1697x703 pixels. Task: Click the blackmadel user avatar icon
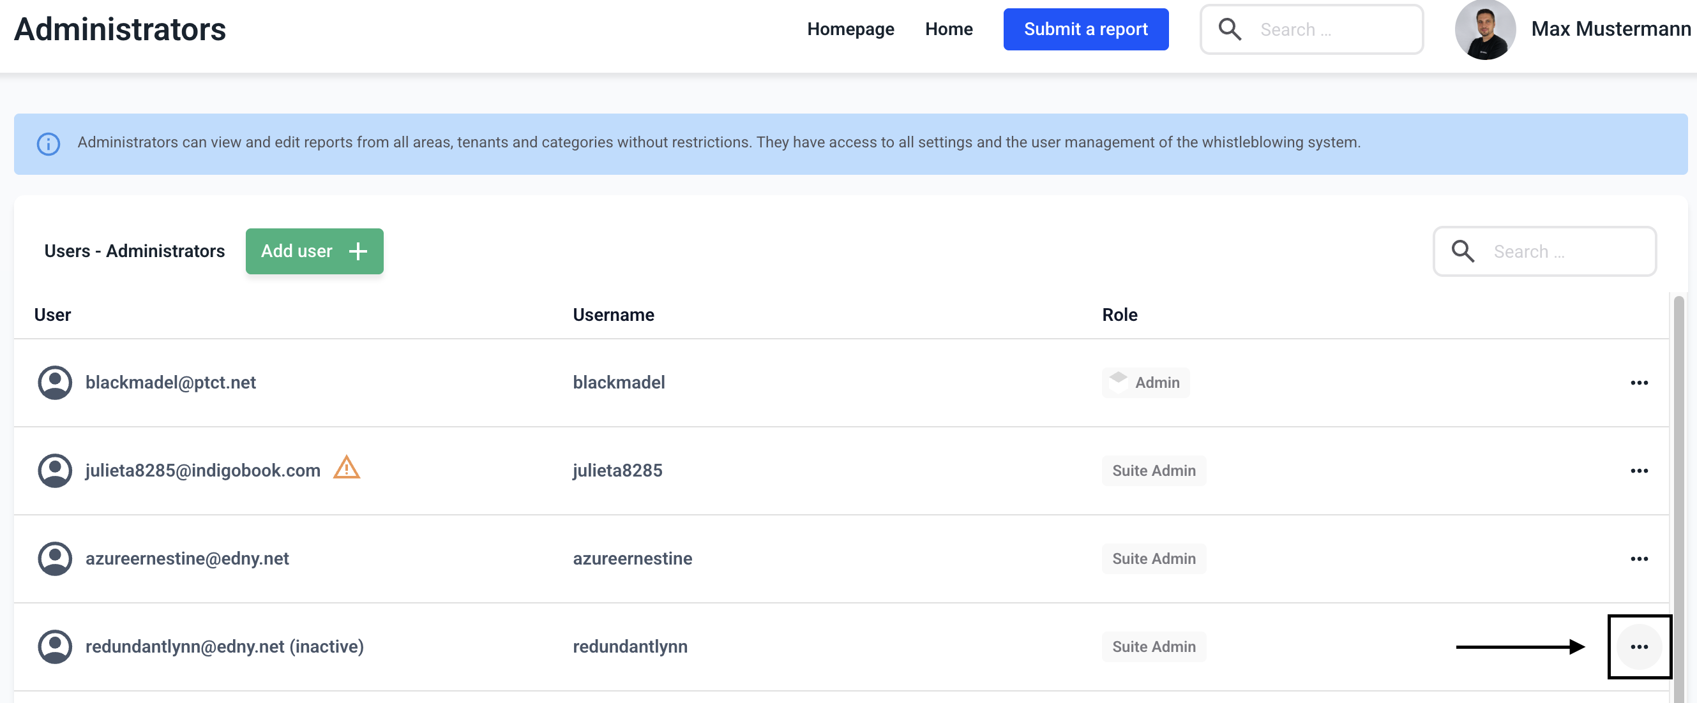click(55, 382)
